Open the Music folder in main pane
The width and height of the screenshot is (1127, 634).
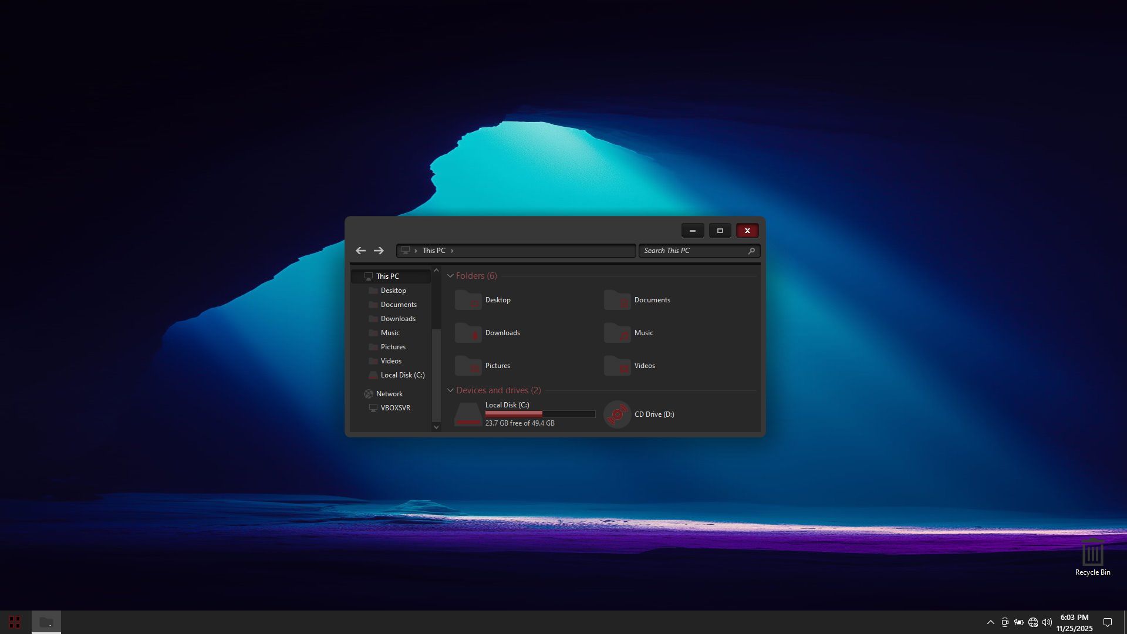tap(617, 333)
